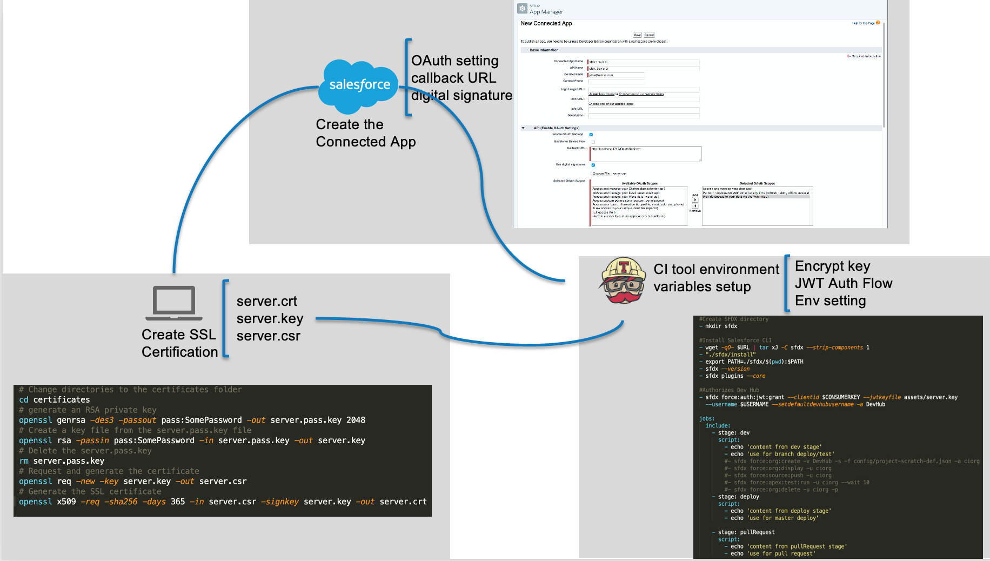Screen dimensions: 990x561
Task: Click the sample logos link under Logo Image URL
Action: click(641, 94)
